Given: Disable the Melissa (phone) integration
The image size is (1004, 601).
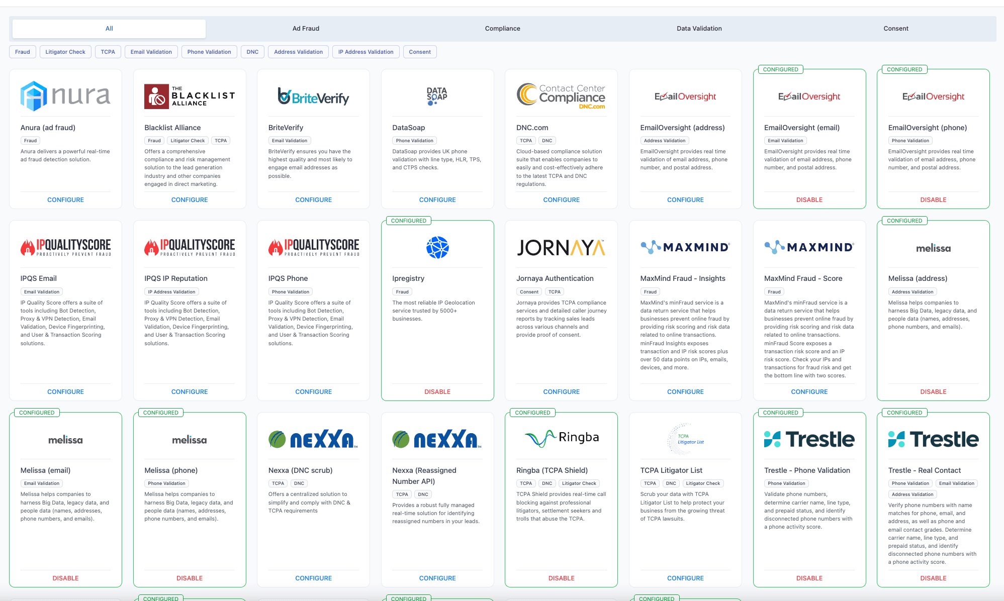Looking at the screenshot, I should point(190,578).
